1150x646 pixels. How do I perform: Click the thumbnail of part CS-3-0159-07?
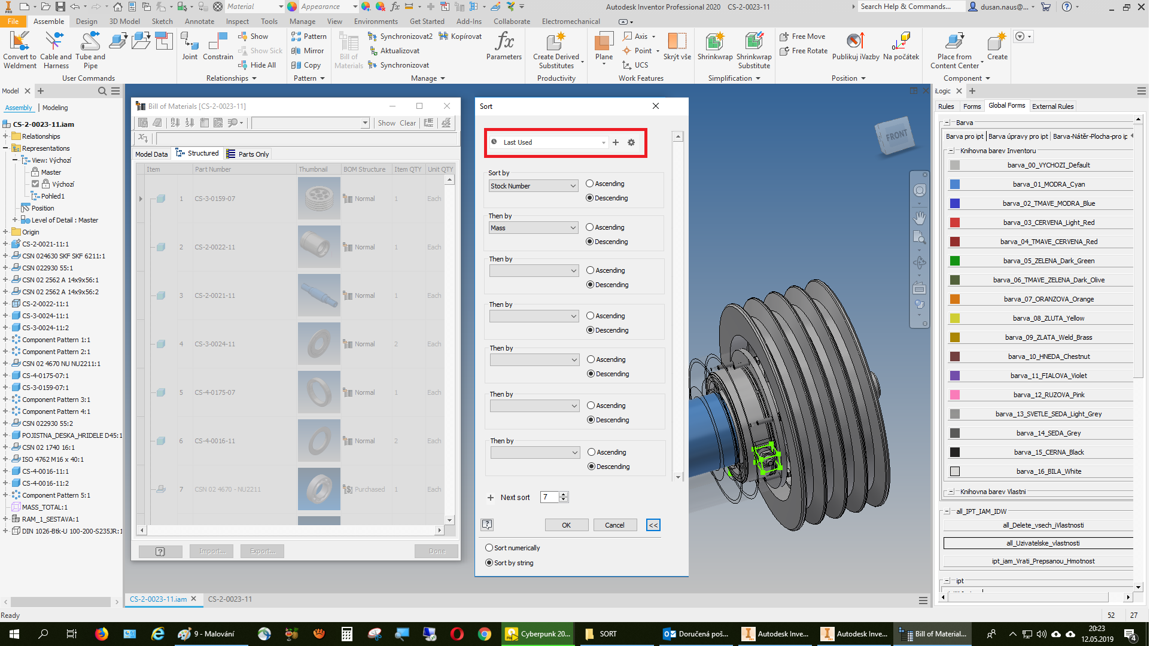click(x=318, y=198)
